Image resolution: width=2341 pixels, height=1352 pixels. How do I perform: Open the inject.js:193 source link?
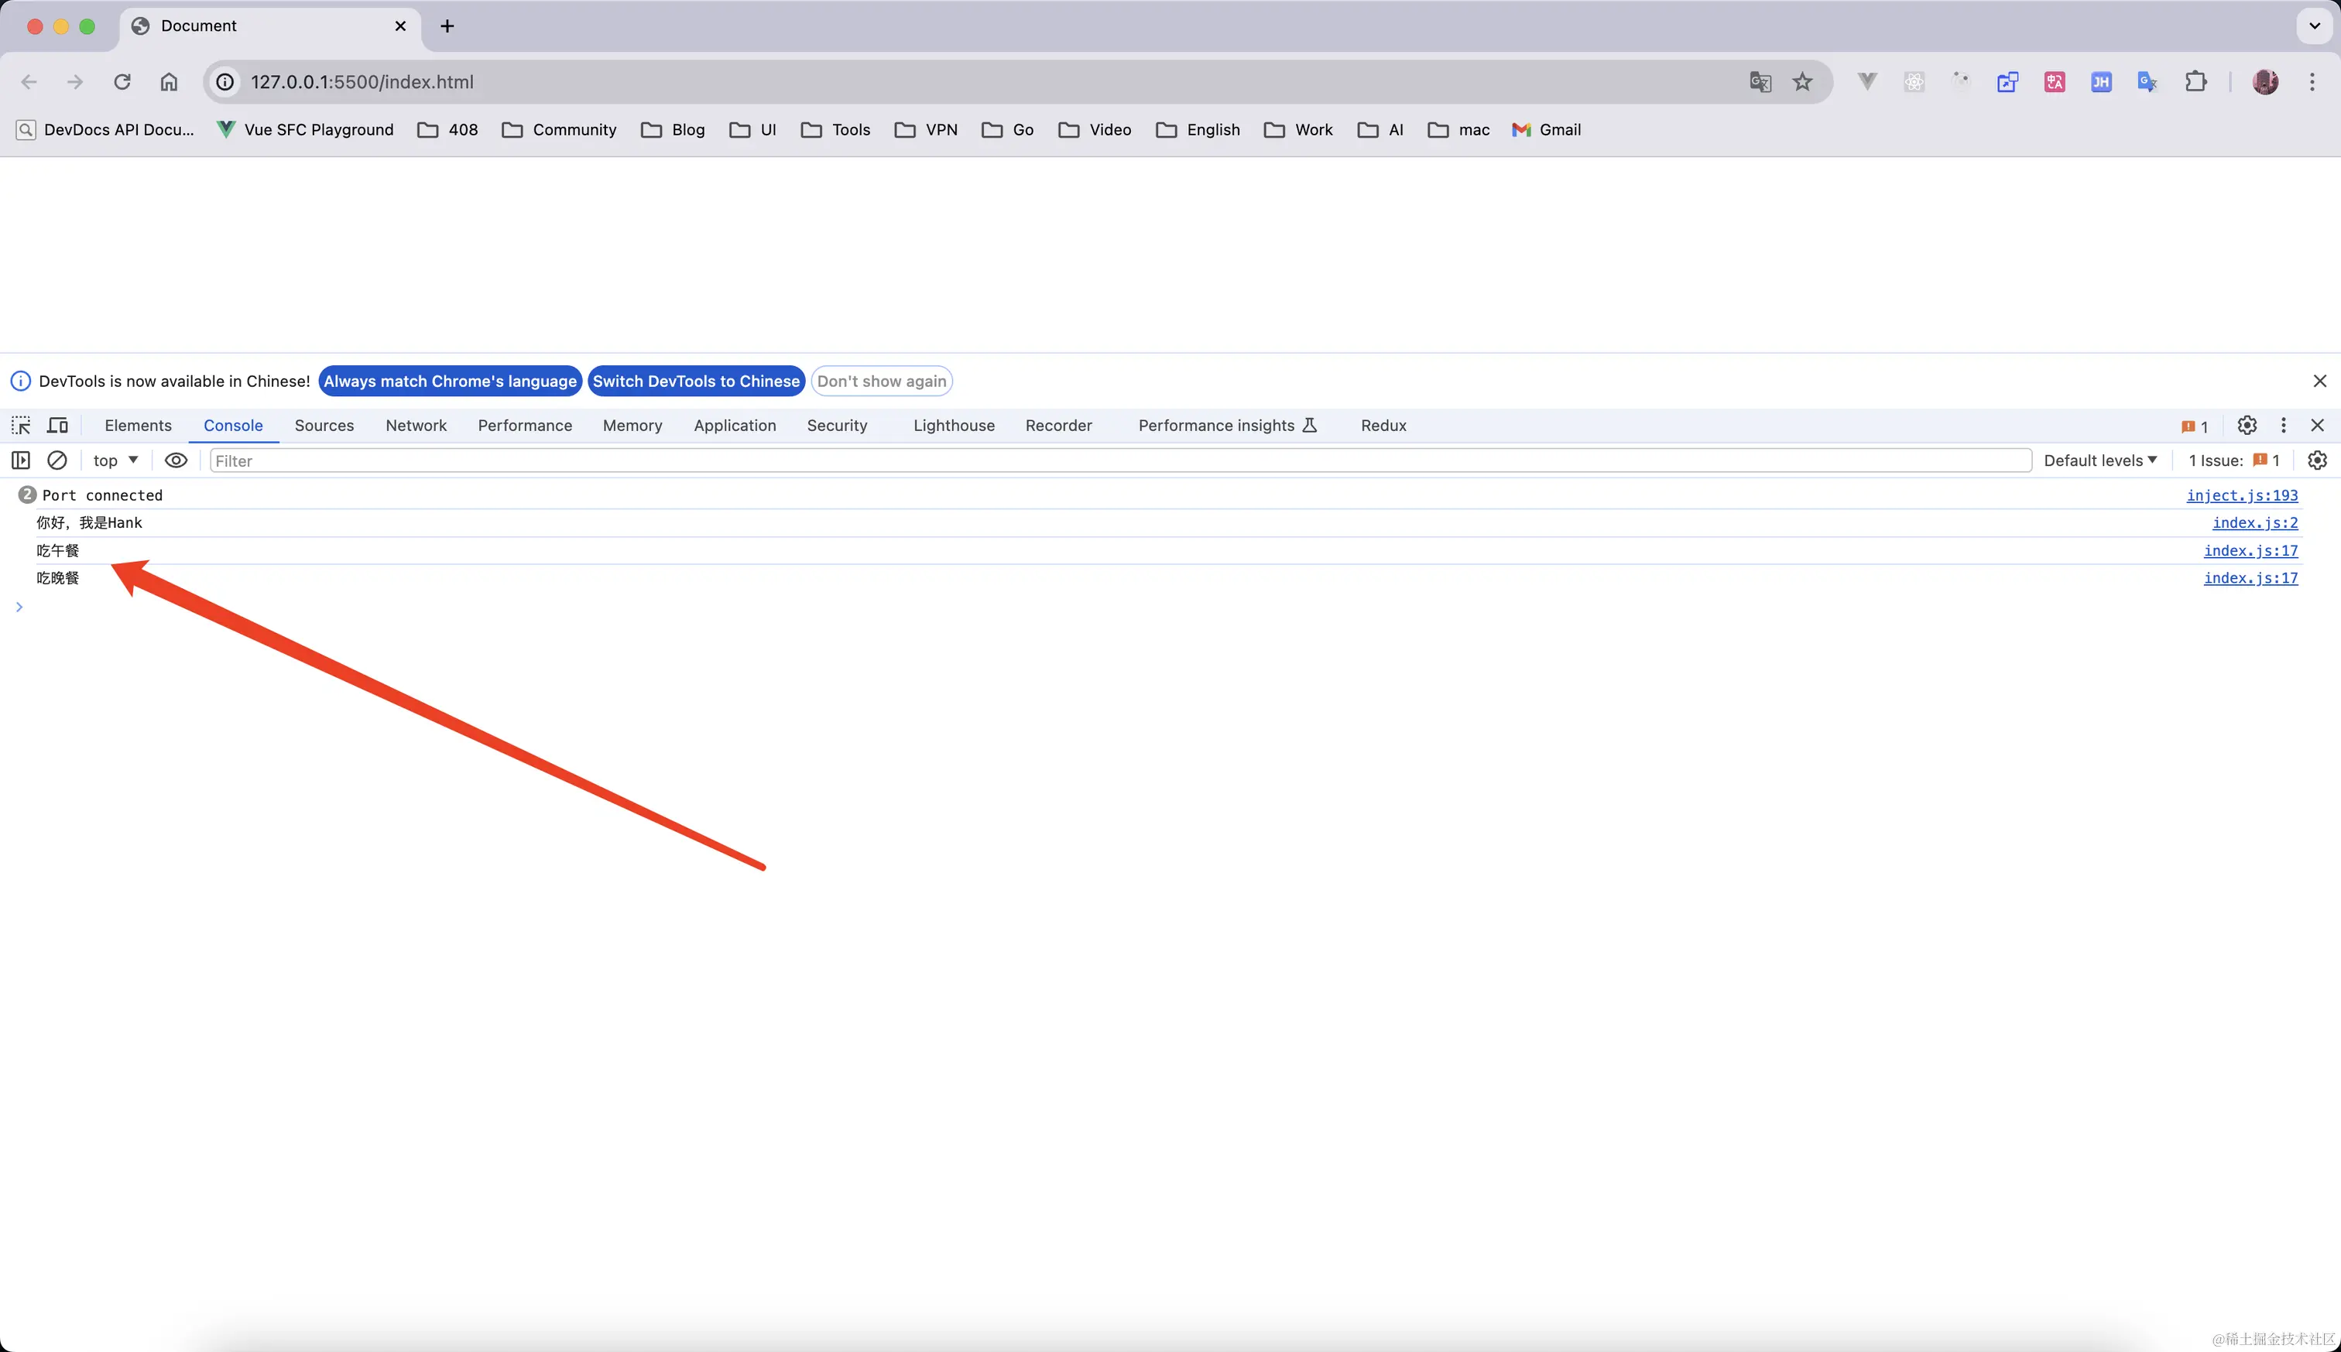pos(2242,495)
